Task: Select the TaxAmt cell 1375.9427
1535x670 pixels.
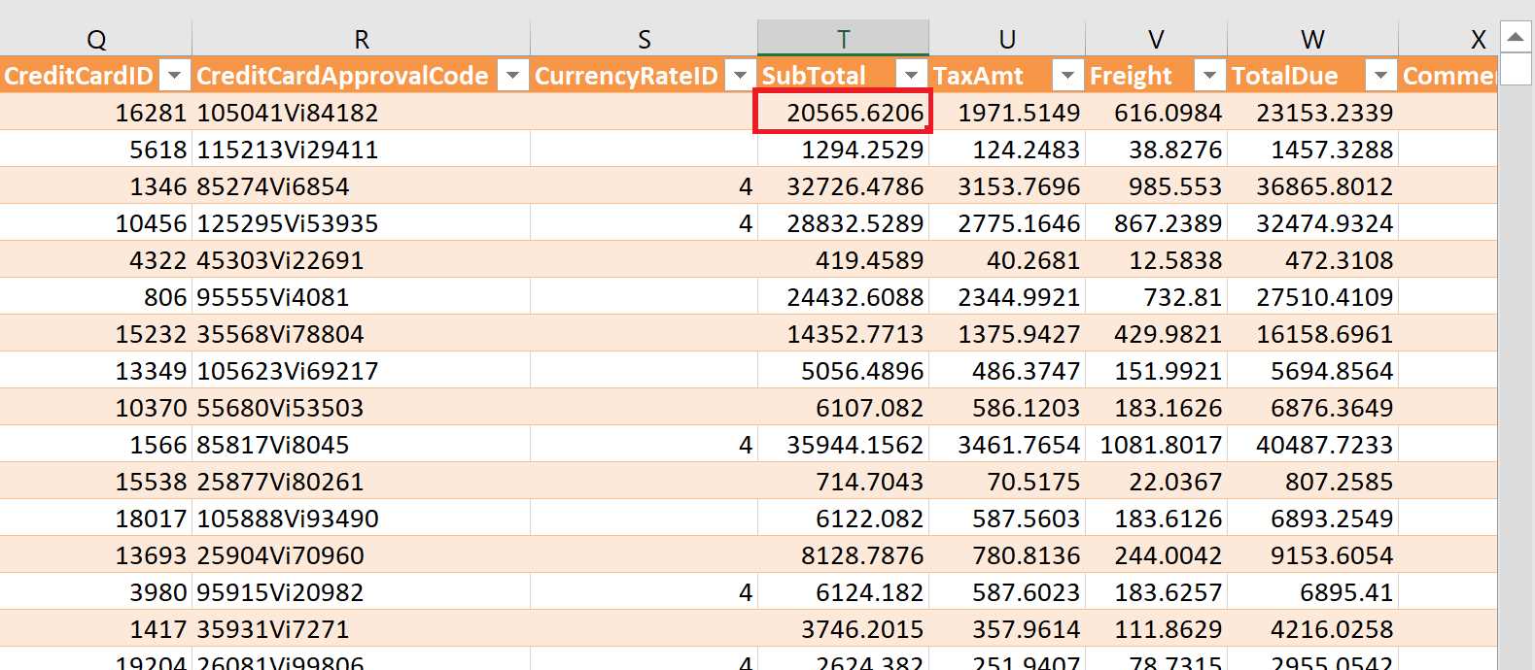Action: coord(1007,333)
